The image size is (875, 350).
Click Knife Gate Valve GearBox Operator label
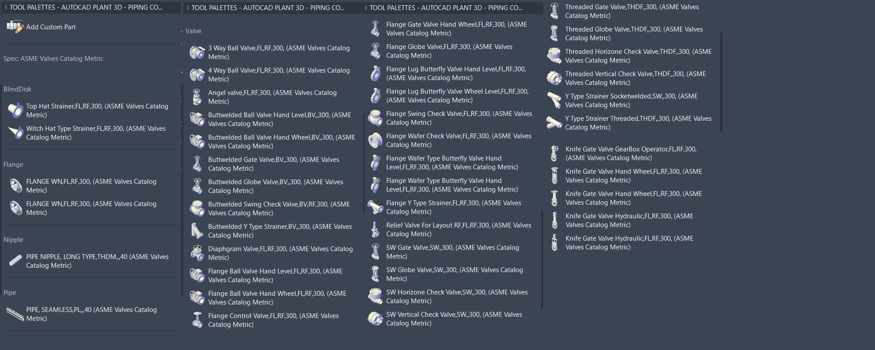(631, 154)
